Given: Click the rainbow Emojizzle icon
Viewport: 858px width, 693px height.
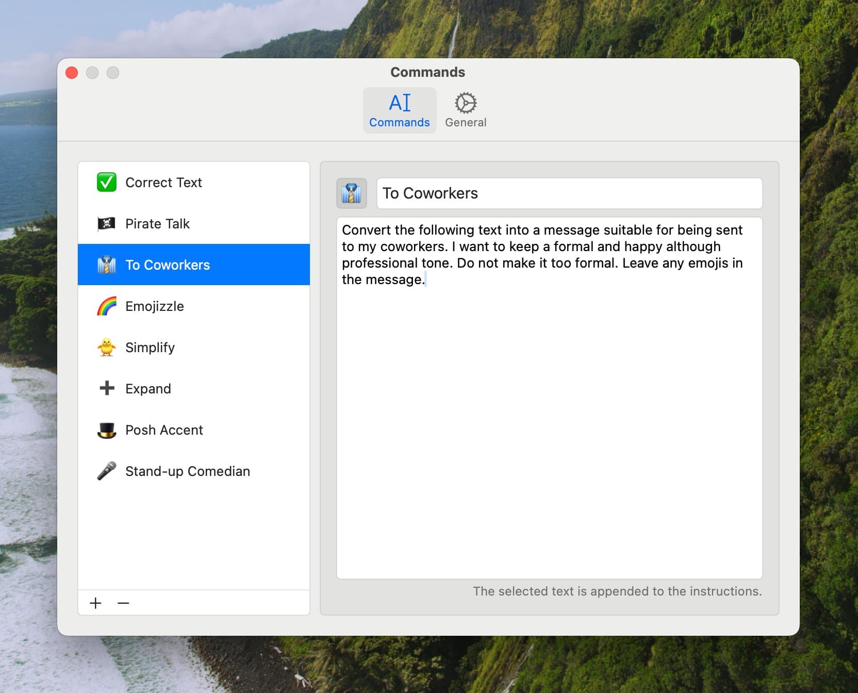Looking at the screenshot, I should pos(107,306).
